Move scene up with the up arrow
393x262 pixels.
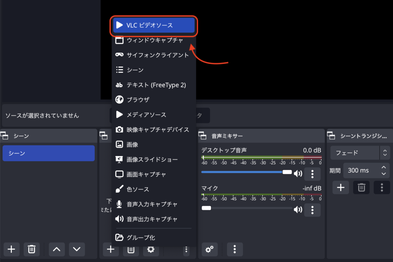click(57, 249)
